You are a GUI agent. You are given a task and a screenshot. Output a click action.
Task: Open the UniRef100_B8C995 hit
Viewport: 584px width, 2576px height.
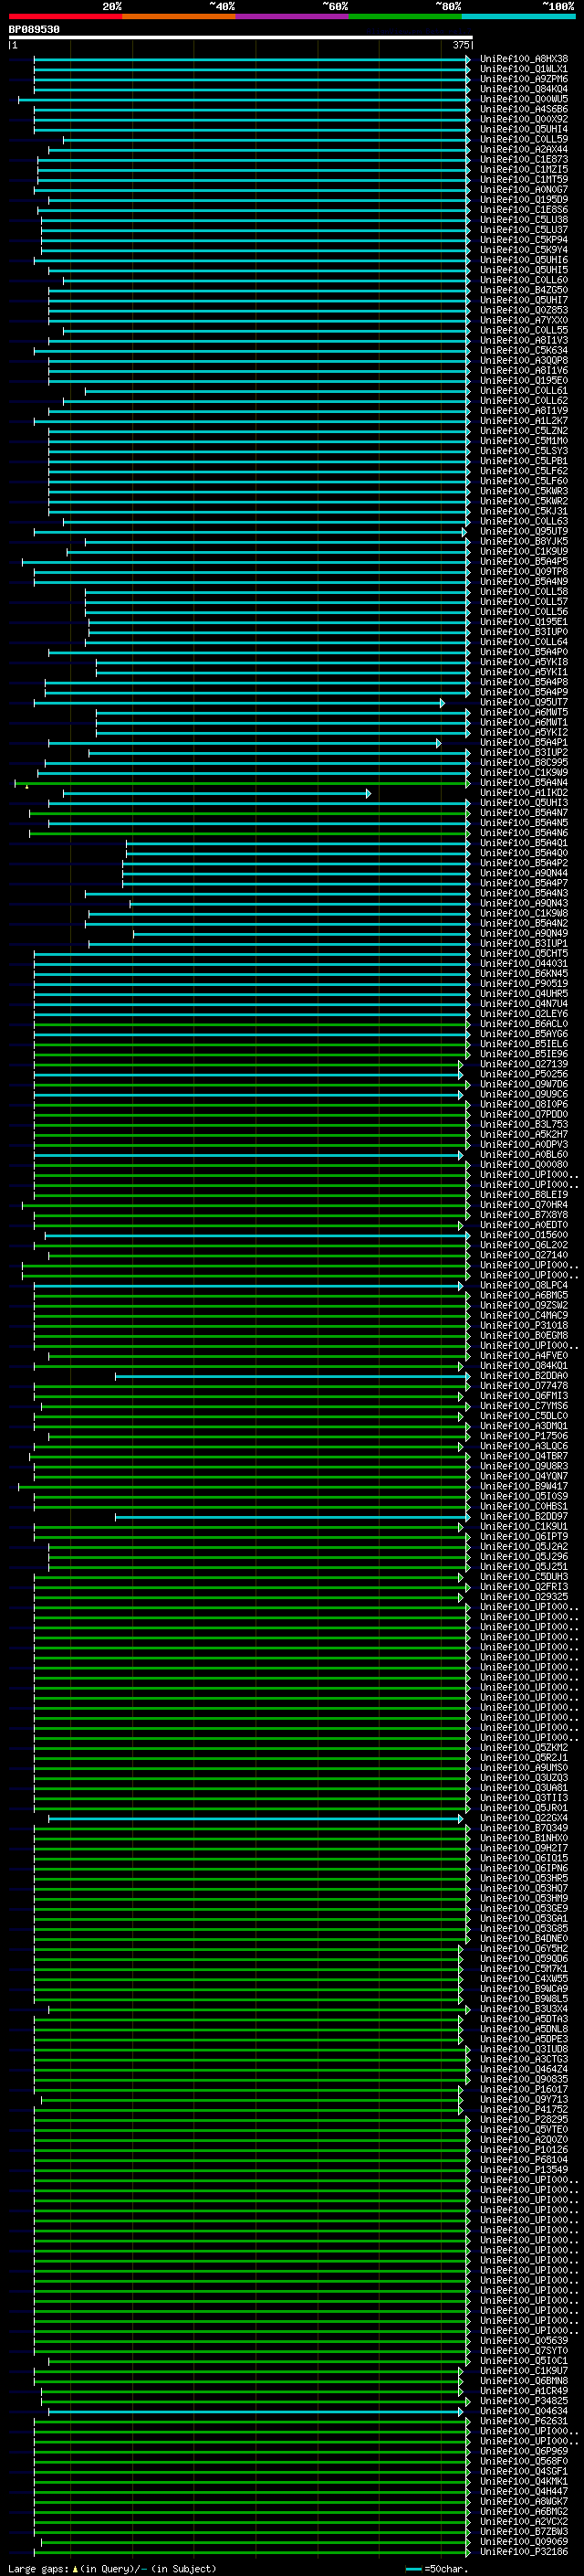coord(524,762)
